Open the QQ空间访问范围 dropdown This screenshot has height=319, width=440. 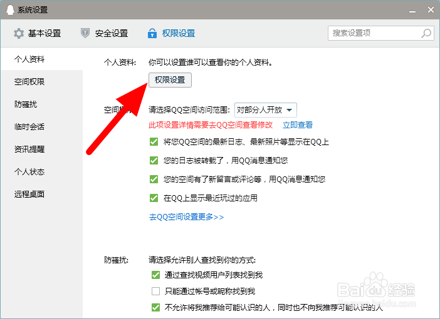(266, 110)
